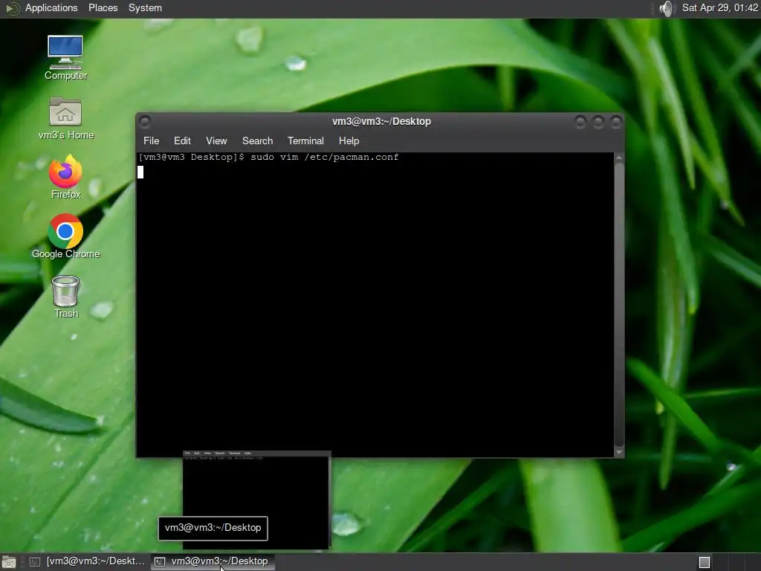The image size is (761, 571).
Task: Launch Firefox from the desktop
Action: click(x=65, y=177)
